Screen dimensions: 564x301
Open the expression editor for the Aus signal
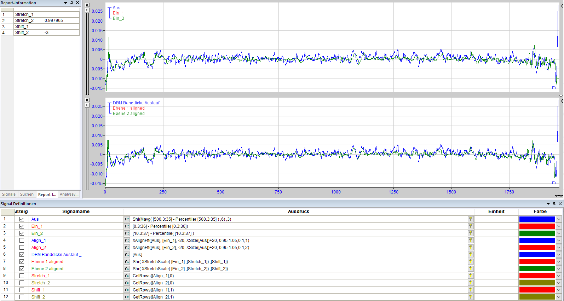[127, 219]
